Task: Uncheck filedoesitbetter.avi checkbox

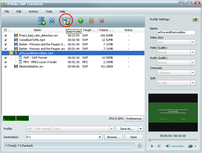Action: [6, 66]
